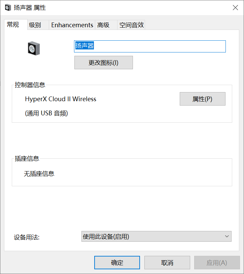Click the 无插座信息 text
The height and width of the screenshot is (274, 244).
pyautogui.click(x=39, y=174)
